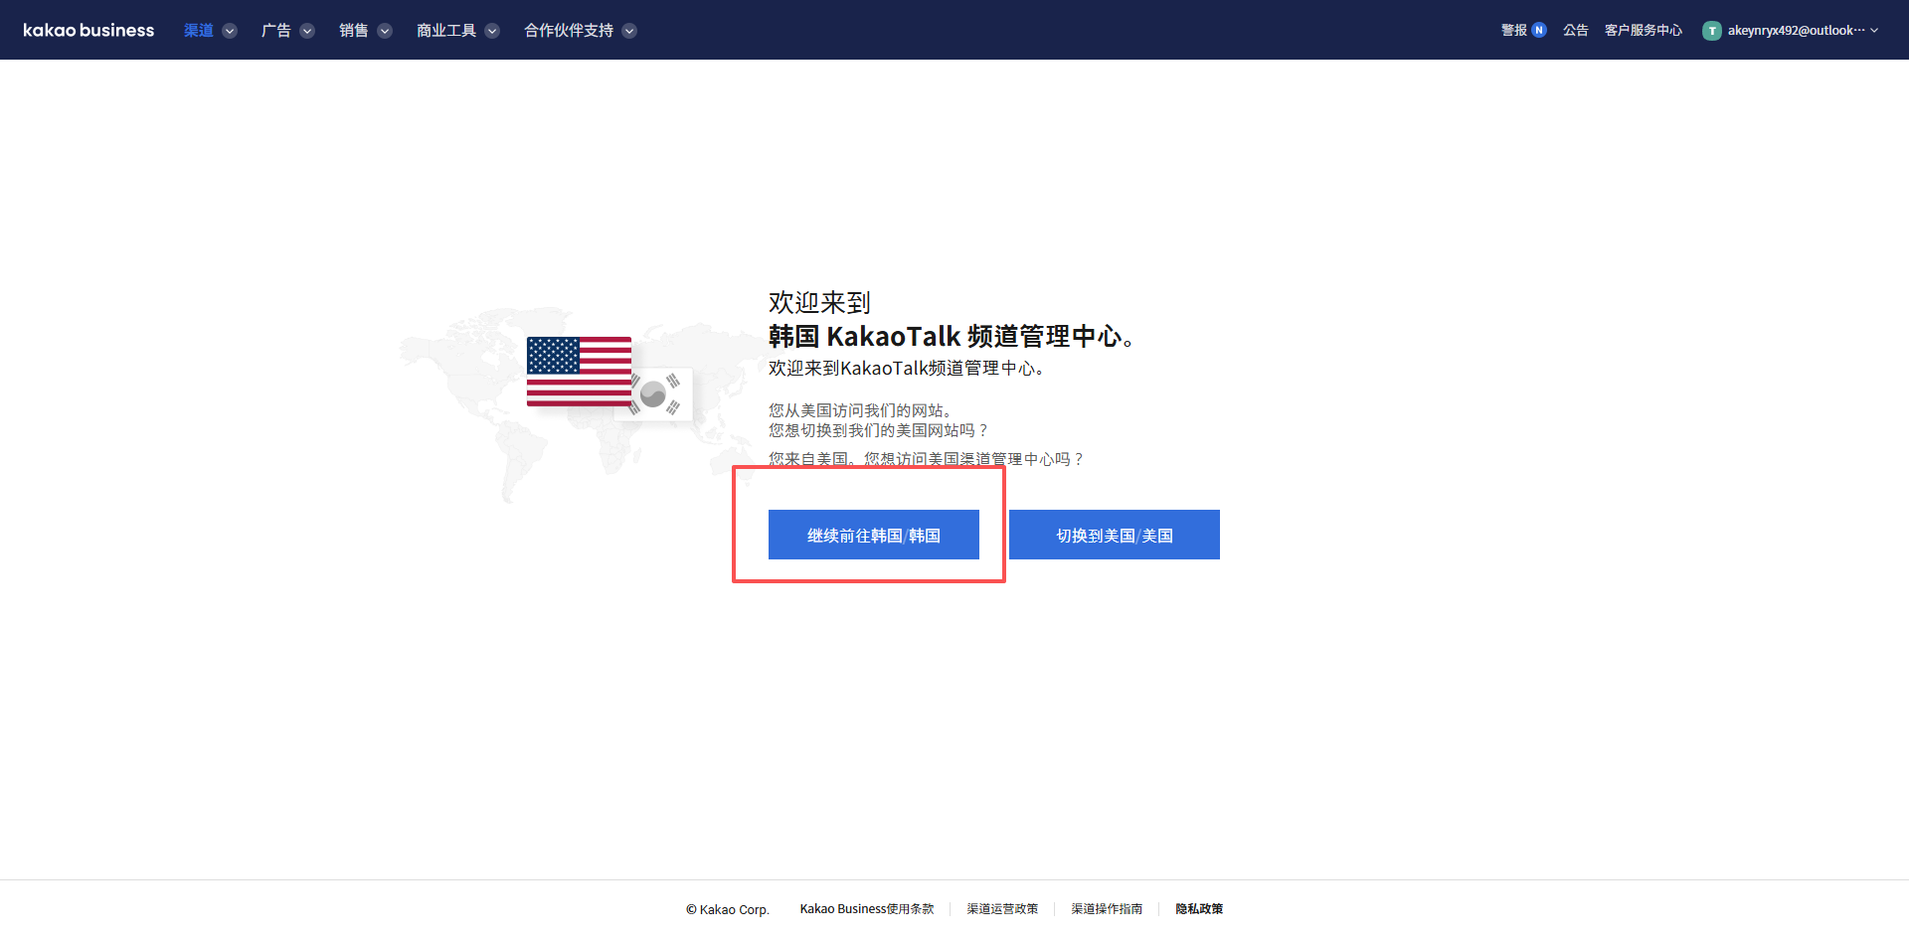
Task: Go to 公告 in the top bar
Action: point(1575,31)
